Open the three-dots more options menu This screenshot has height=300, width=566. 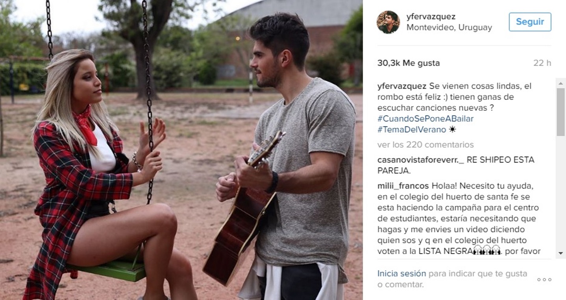click(544, 280)
